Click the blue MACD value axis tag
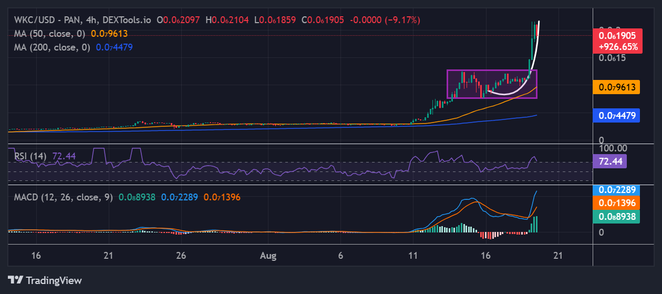The image size is (662, 294). pos(616,190)
